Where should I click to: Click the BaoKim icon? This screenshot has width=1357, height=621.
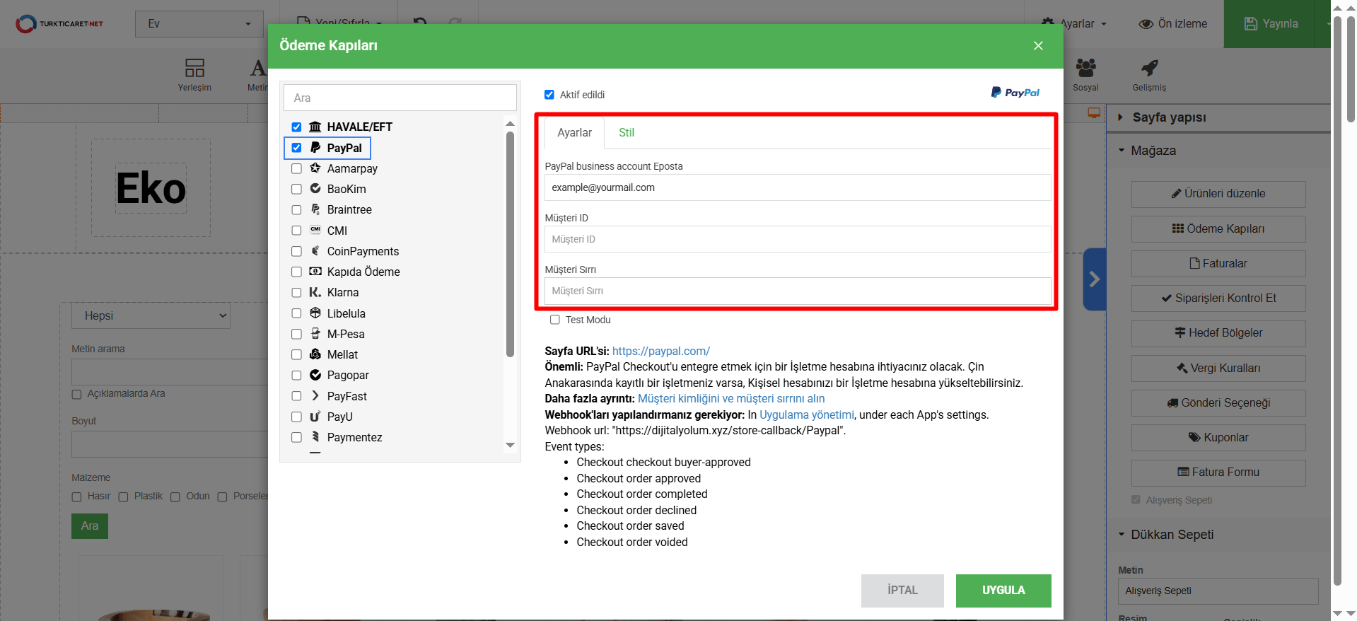315,189
